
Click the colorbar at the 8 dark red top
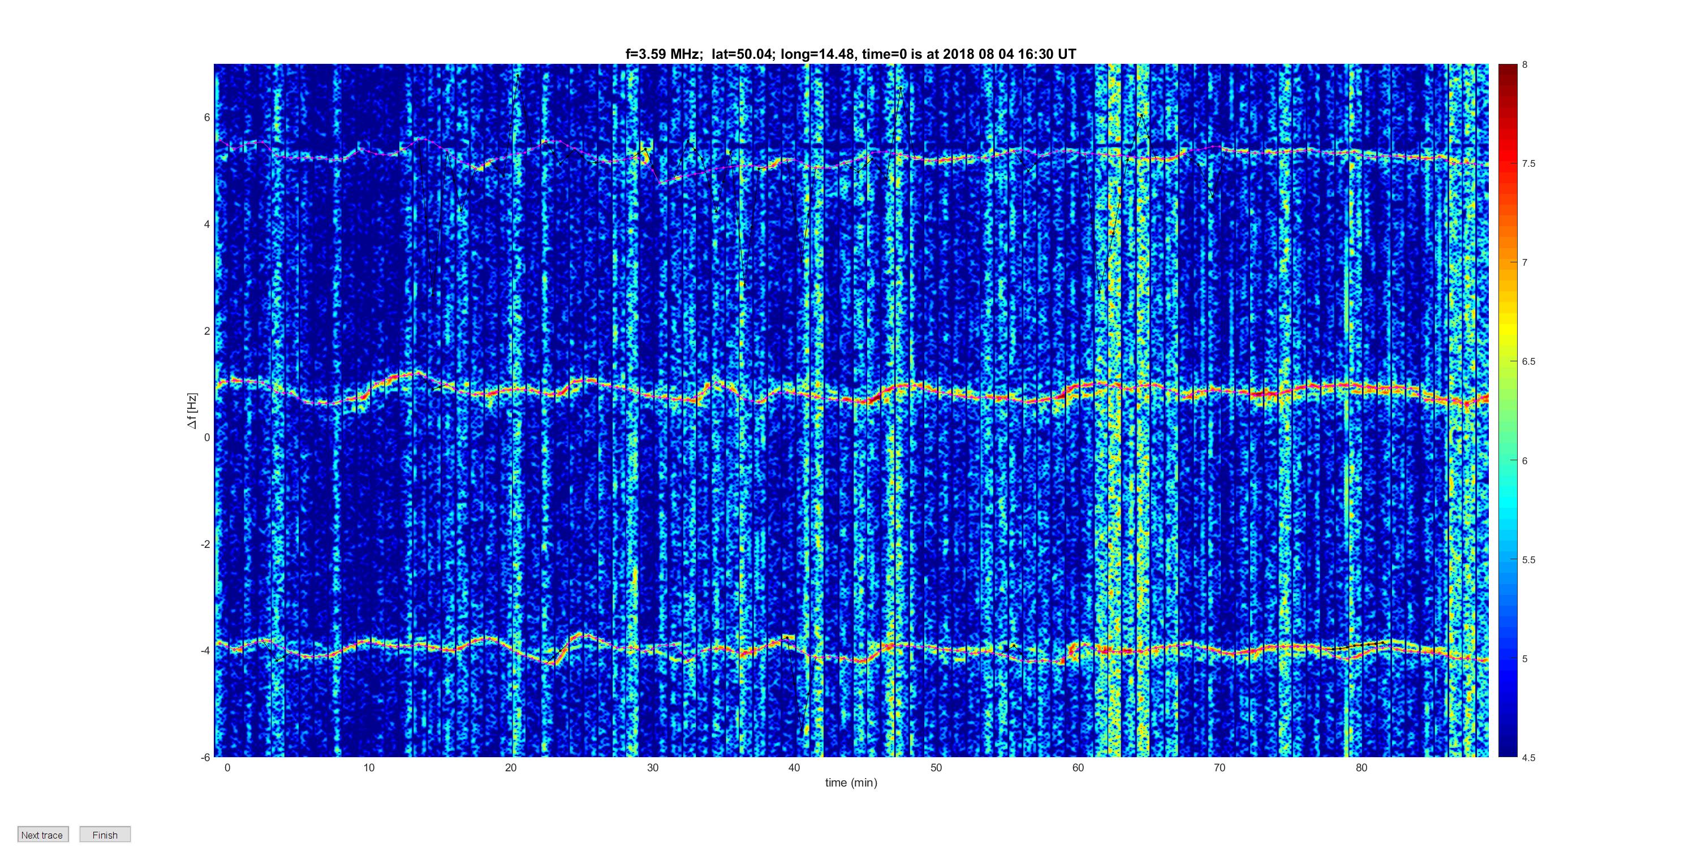1508,67
